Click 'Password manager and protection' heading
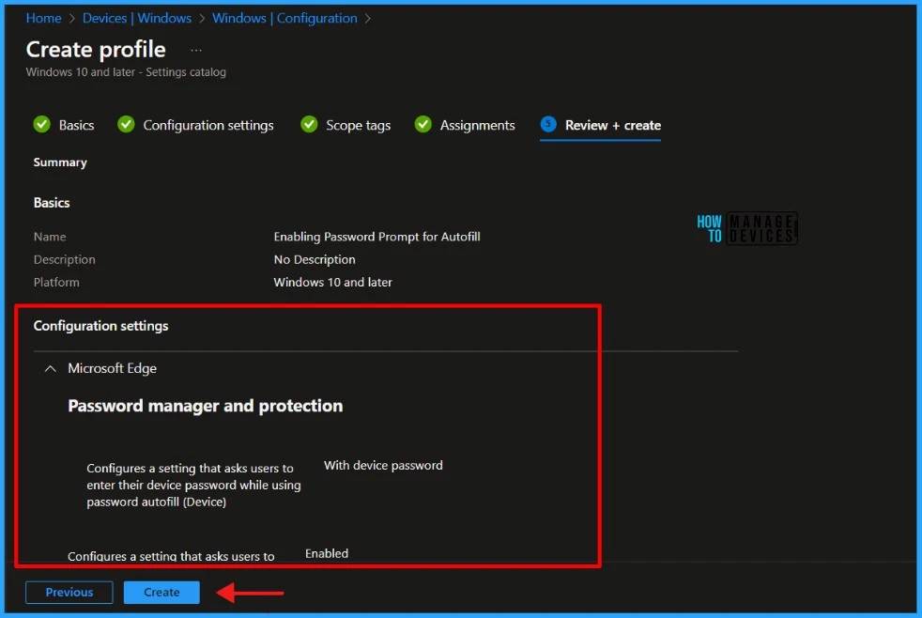The width and height of the screenshot is (922, 618). pos(206,406)
